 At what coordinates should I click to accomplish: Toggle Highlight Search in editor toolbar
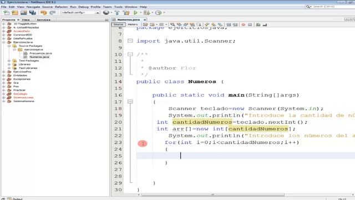192,24
